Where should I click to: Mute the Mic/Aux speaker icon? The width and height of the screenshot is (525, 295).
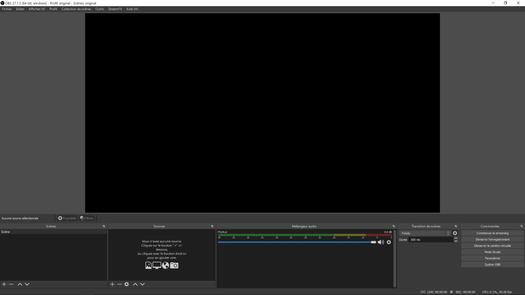pos(380,242)
